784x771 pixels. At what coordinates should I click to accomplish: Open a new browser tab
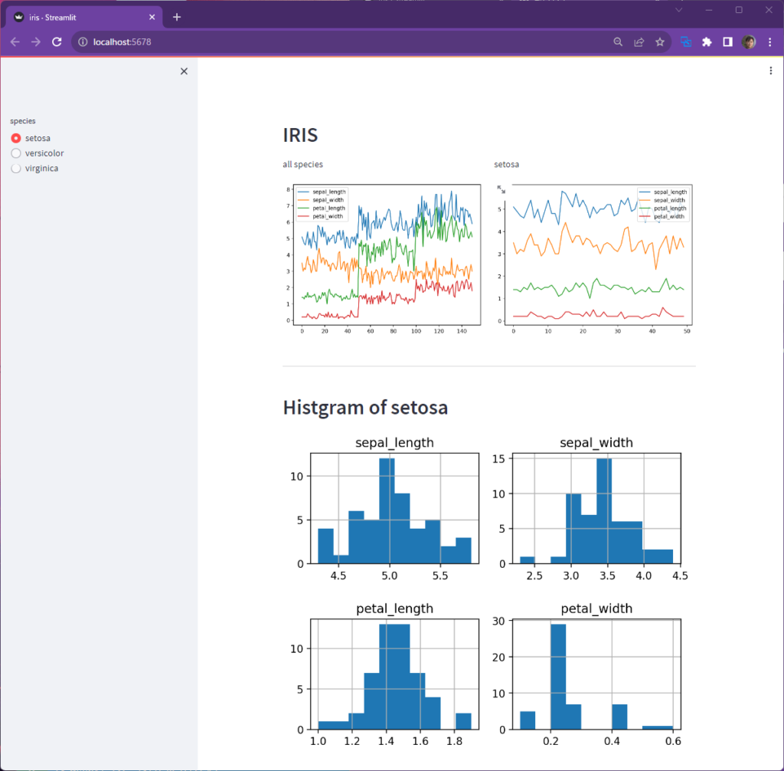coord(177,18)
